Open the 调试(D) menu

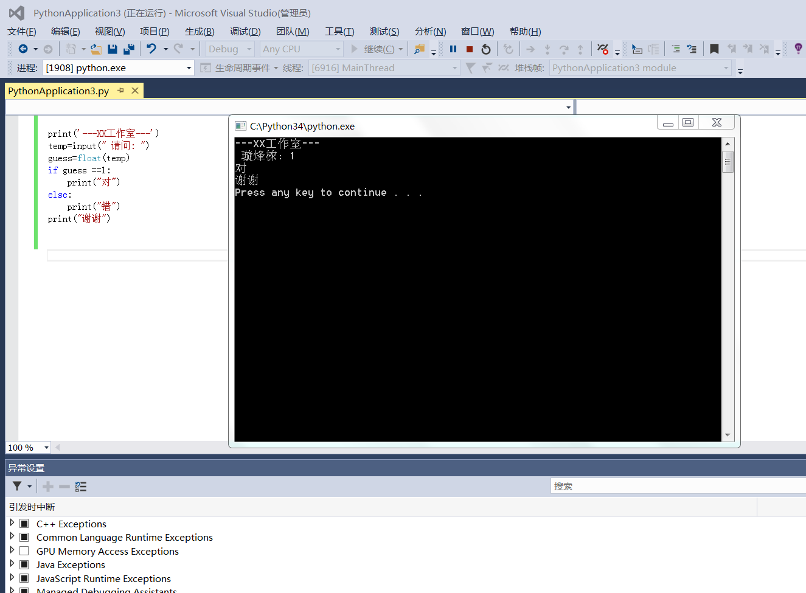(x=245, y=32)
